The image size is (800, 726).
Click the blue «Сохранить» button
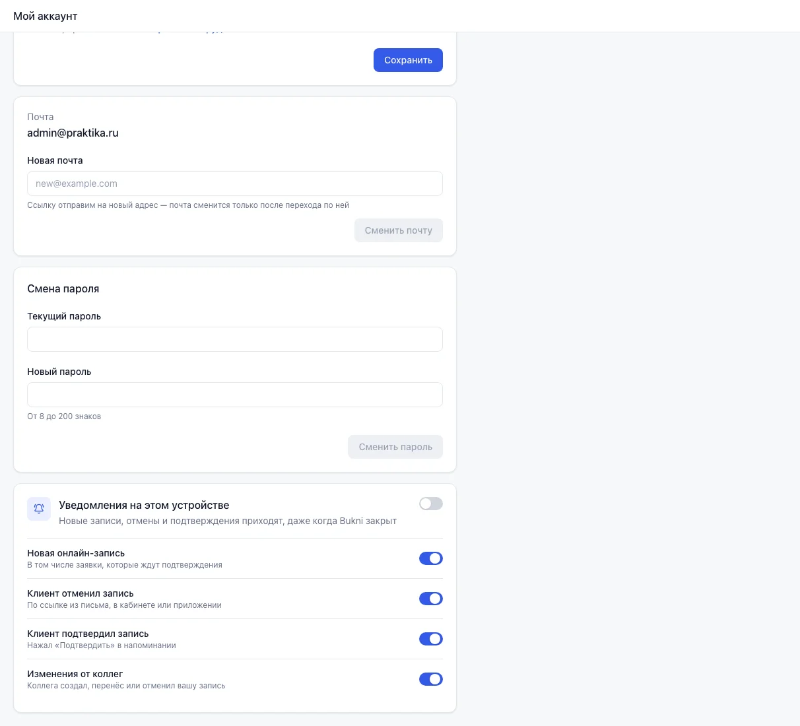pos(408,60)
